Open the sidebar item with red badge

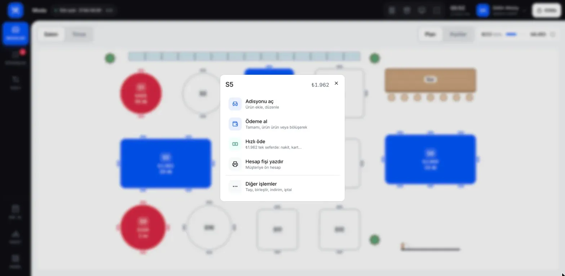click(x=15, y=57)
